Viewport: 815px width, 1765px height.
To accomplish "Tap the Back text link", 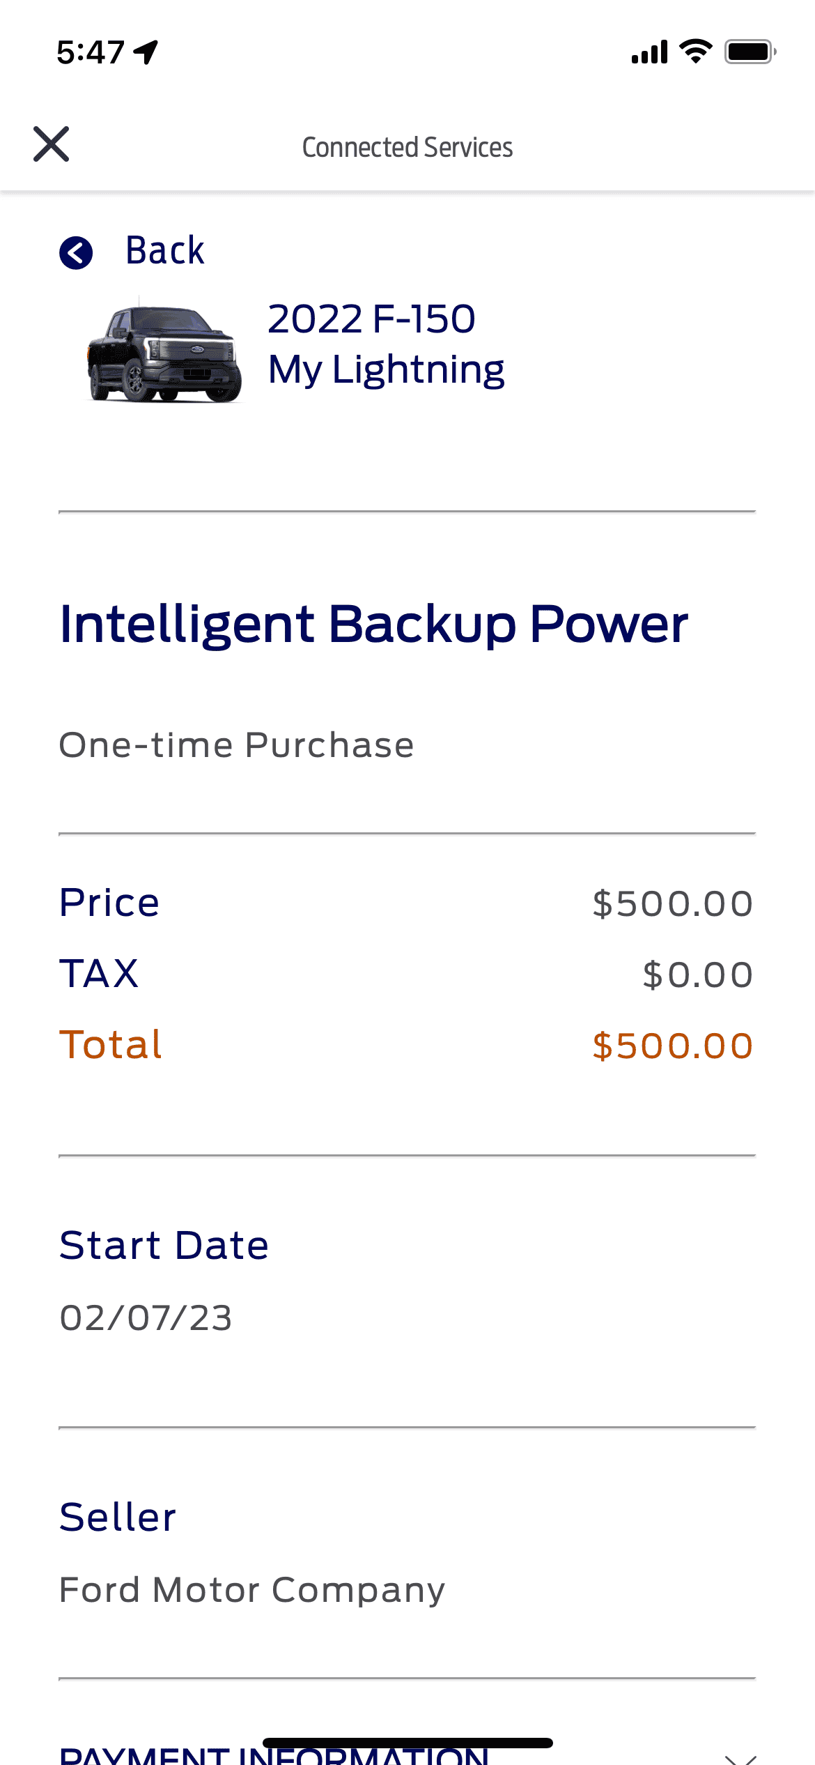I will 164,250.
